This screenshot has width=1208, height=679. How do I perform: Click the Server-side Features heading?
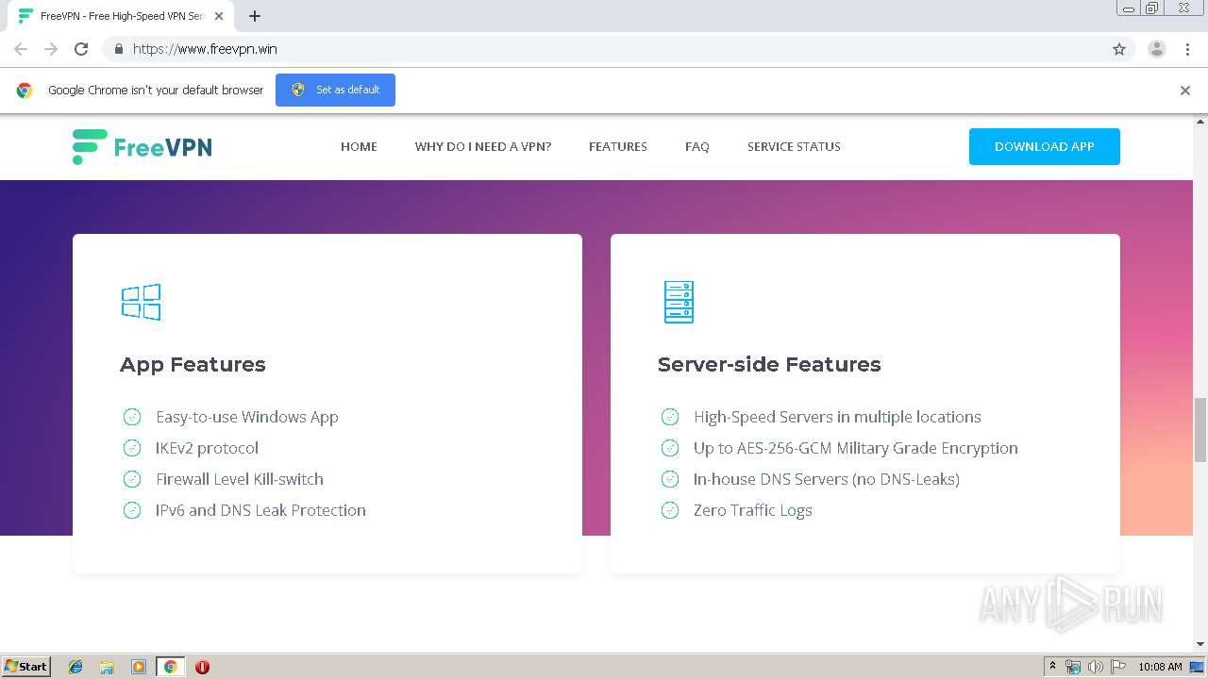click(x=769, y=364)
